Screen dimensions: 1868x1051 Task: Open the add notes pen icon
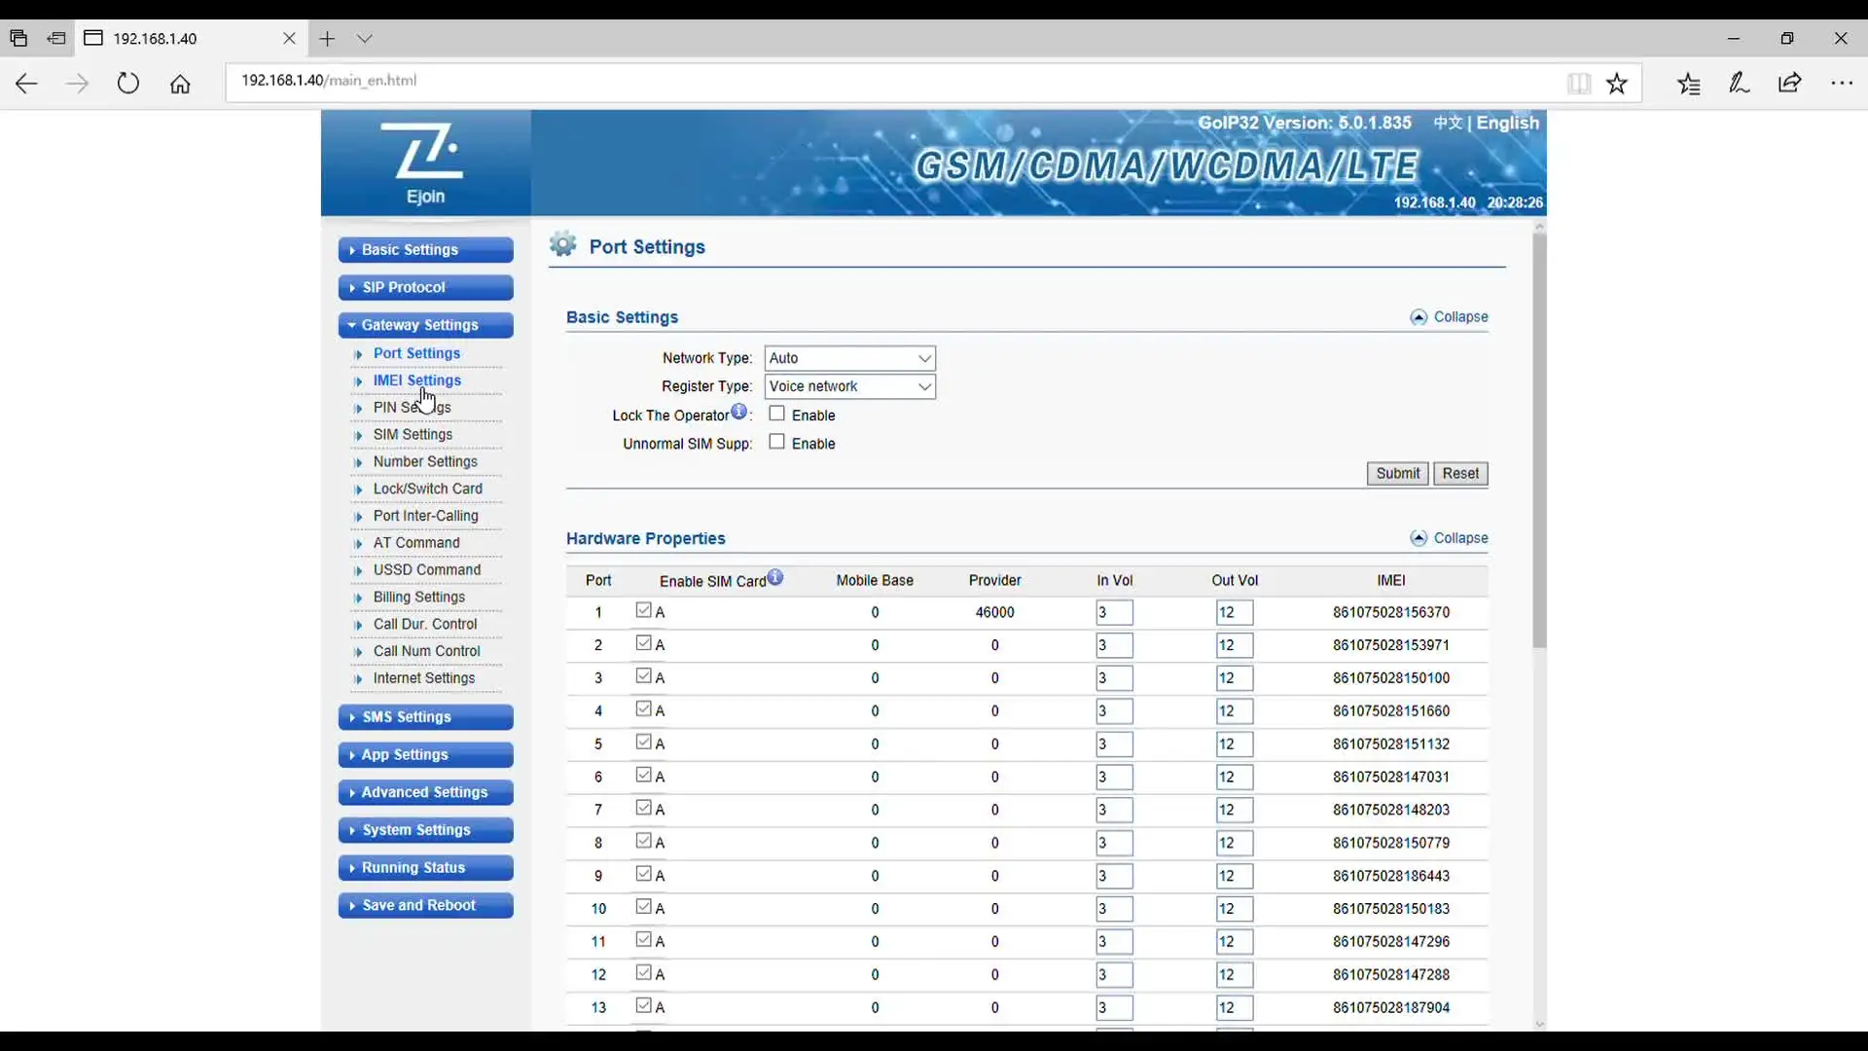[1740, 84]
